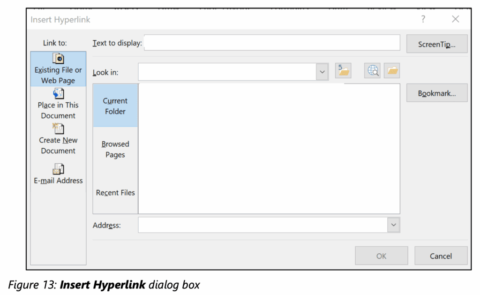The width and height of the screenshot is (480, 295).
Task: Click inside the Text to display field
Action: pyautogui.click(x=272, y=43)
